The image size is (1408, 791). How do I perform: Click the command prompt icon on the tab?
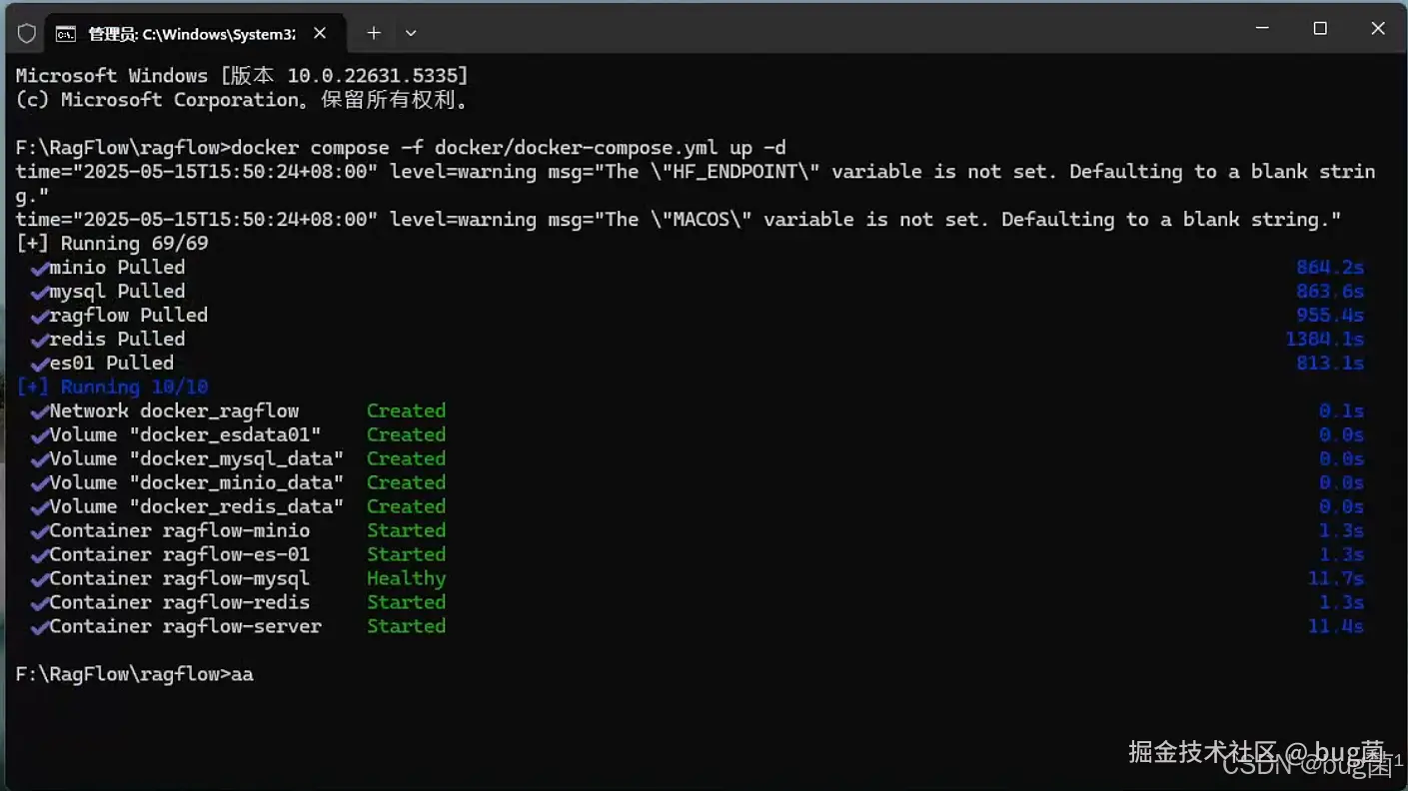coord(66,33)
